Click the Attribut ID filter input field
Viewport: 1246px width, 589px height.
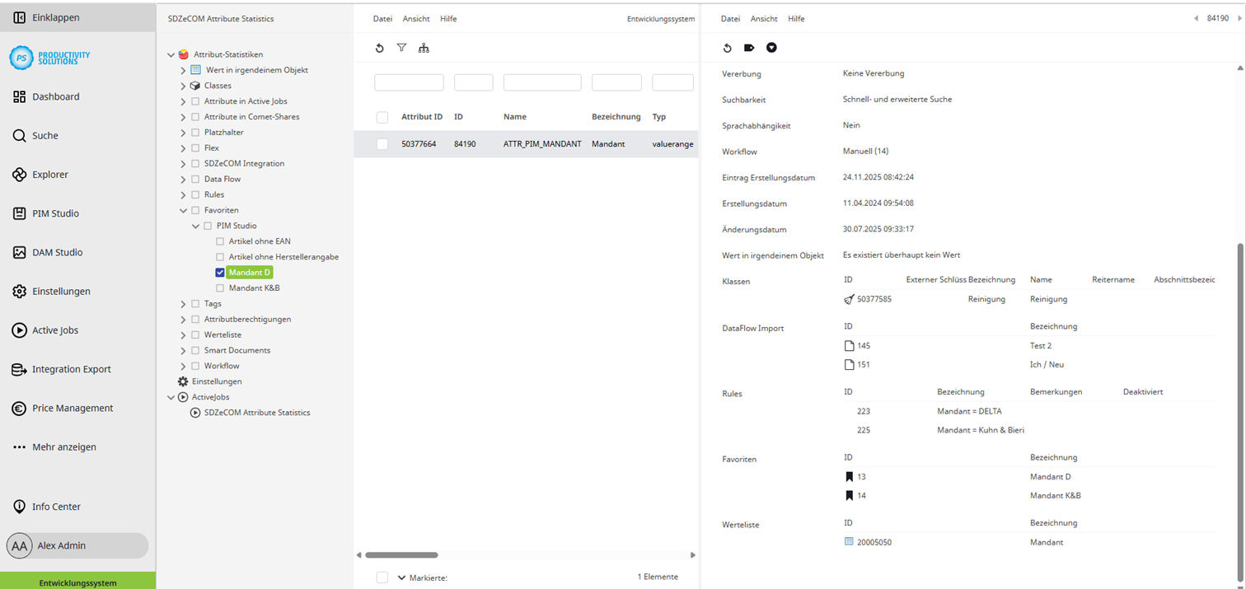409,82
